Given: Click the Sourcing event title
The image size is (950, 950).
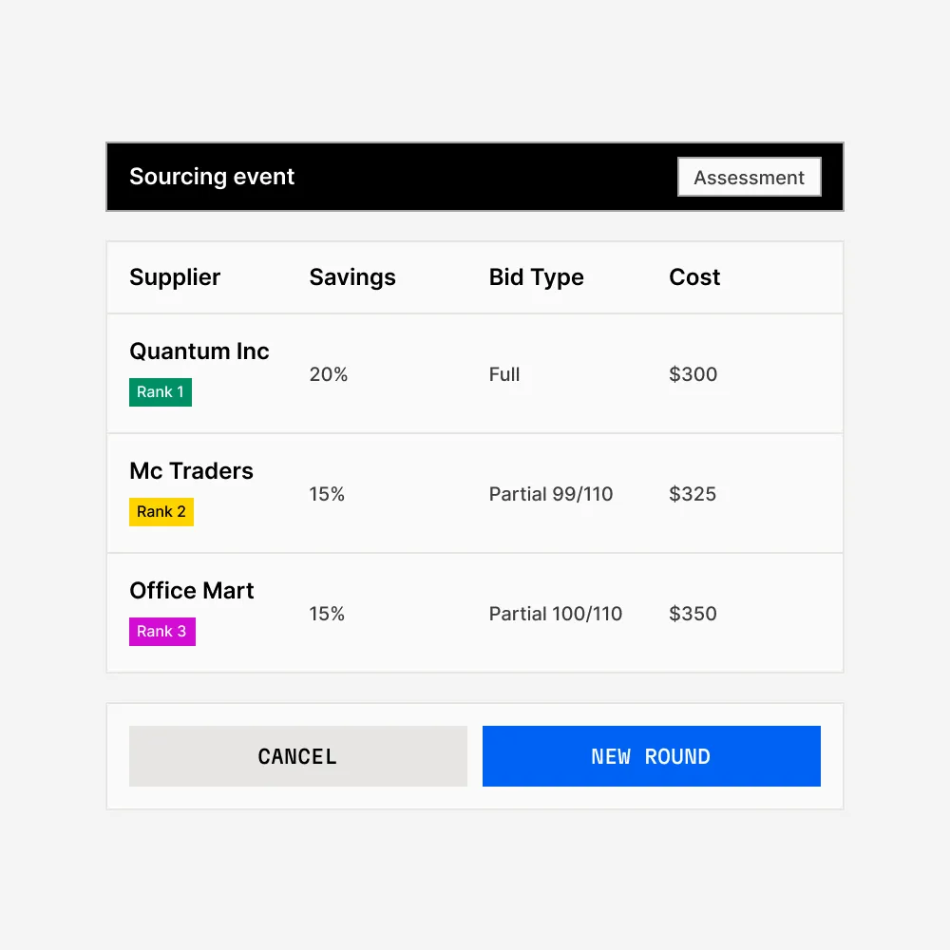Looking at the screenshot, I should [212, 177].
